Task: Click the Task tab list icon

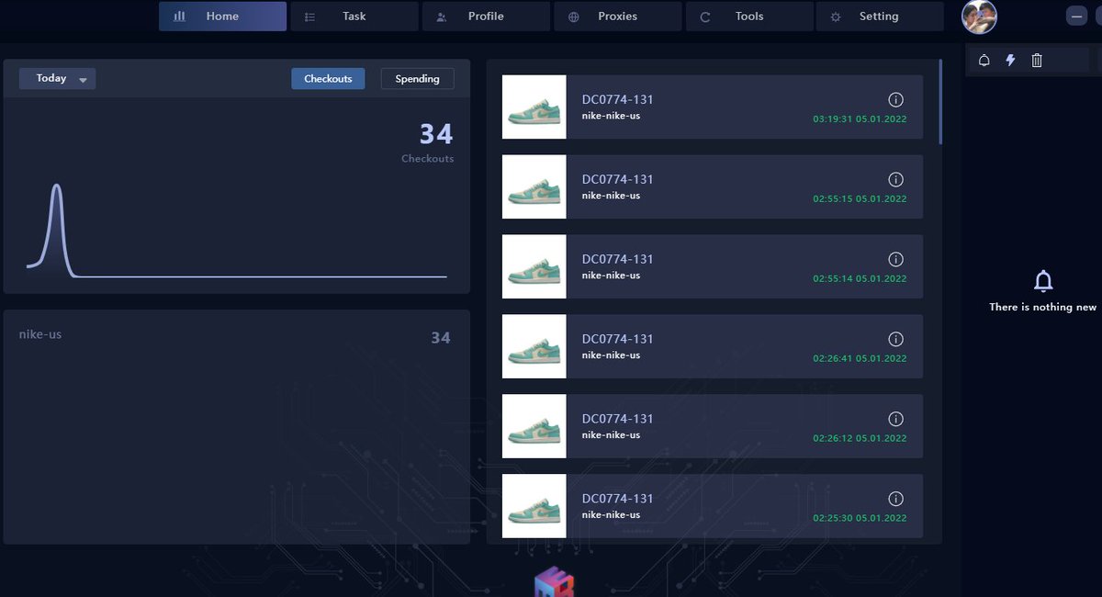Action: (310, 17)
